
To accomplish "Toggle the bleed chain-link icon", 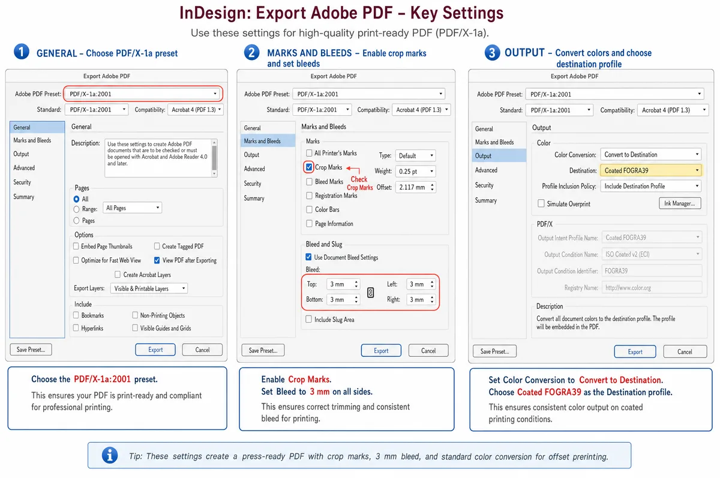I will click(370, 293).
